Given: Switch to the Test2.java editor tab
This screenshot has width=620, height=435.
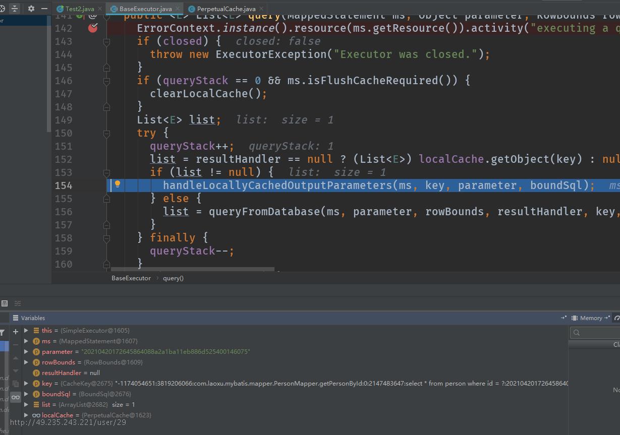Looking at the screenshot, I should [x=80, y=9].
